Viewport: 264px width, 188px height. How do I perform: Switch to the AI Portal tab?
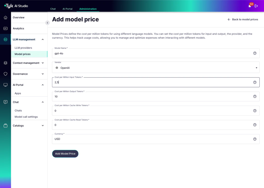coord(67,9)
